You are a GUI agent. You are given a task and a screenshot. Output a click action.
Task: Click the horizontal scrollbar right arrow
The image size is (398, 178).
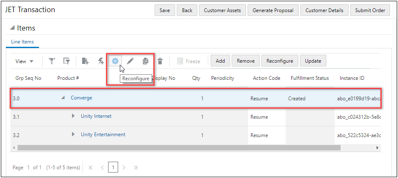click(377, 148)
